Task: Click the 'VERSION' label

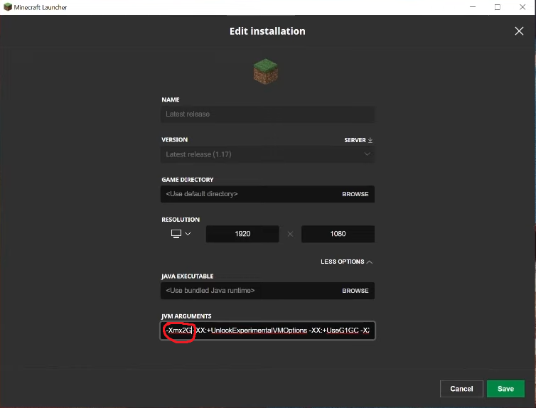Action: pyautogui.click(x=174, y=140)
